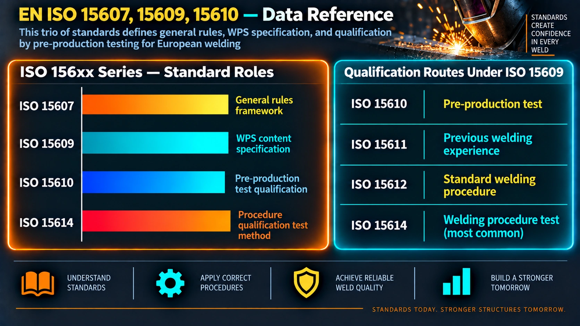Viewport: 580px width, 326px height.
Task: Click the cyan ISO 15609 bar
Action: [155, 143]
